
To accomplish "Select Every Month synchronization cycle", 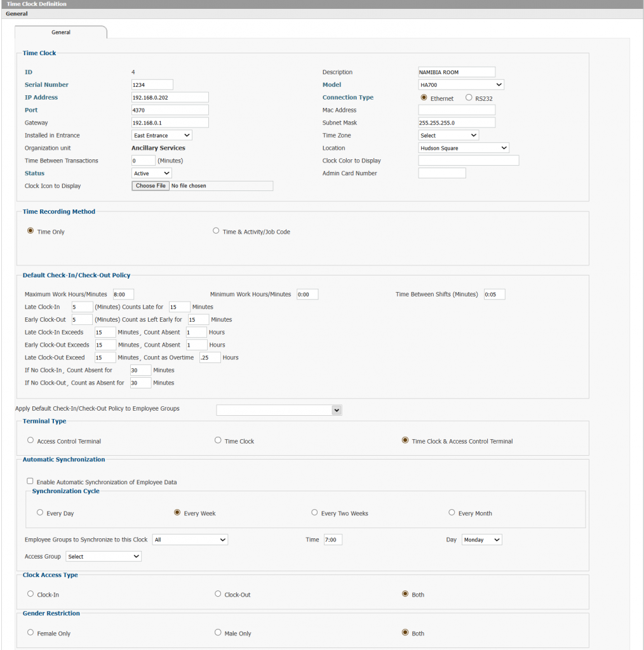I will [x=452, y=512].
